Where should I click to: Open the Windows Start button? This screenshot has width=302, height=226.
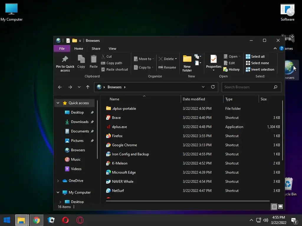point(7,220)
